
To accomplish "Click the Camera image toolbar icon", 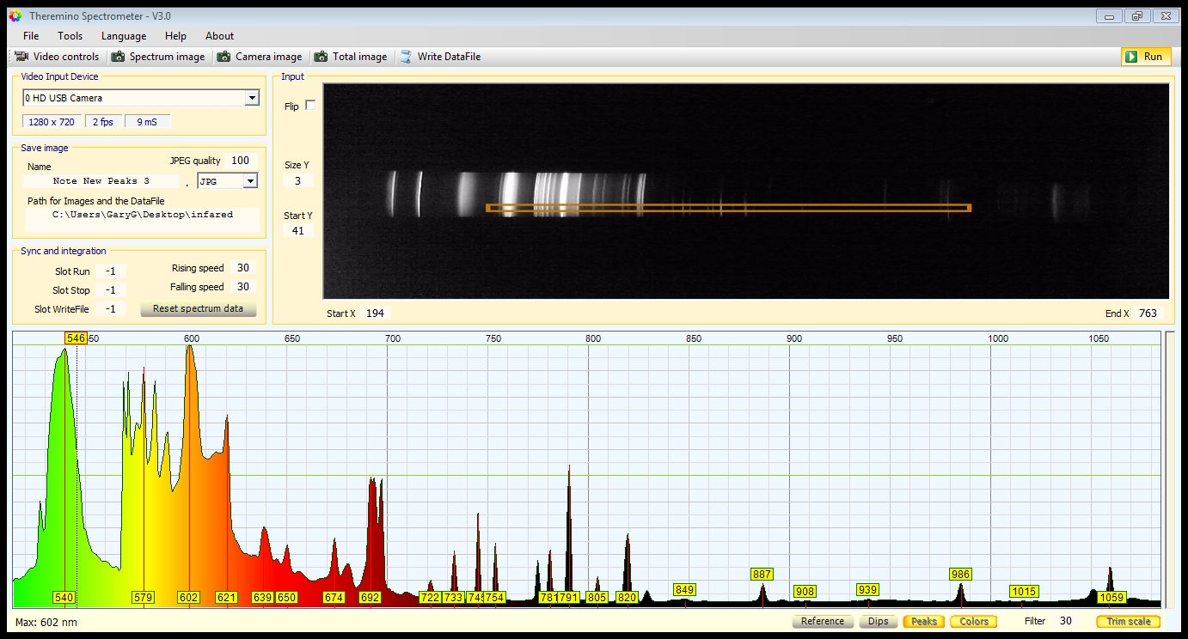I will point(224,57).
